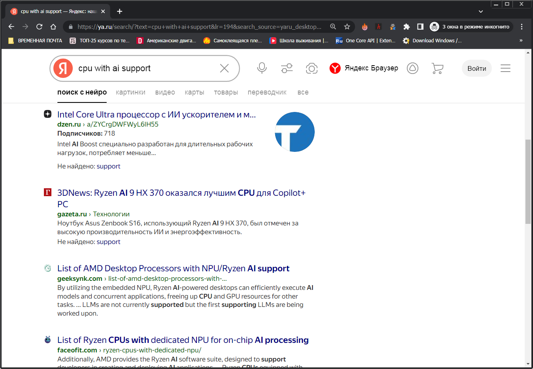
Task: Open ВРЕМЕННАЯ ПОЧТА bookmark
Action: 35,40
